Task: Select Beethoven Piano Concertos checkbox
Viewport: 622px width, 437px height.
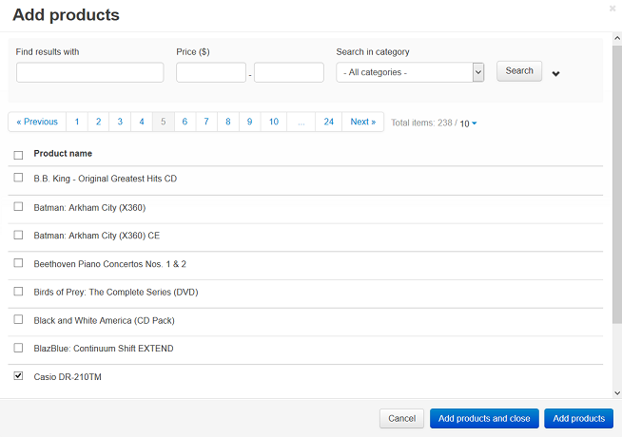Action: click(x=18, y=263)
